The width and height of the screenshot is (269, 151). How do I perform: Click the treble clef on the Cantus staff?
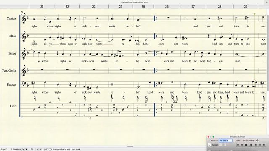click(24, 19)
